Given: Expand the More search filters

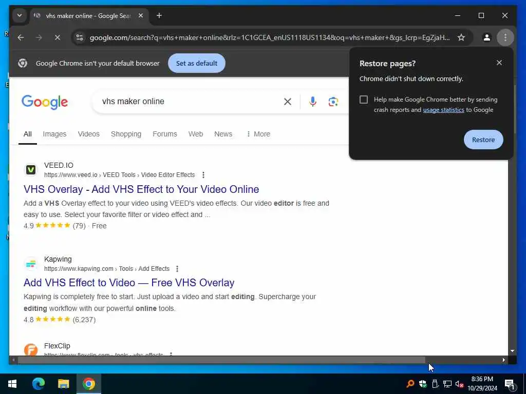Looking at the screenshot, I should click(258, 134).
